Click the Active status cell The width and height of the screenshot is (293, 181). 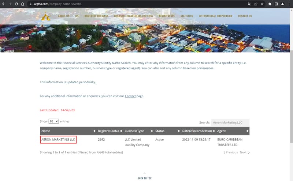coord(159,139)
